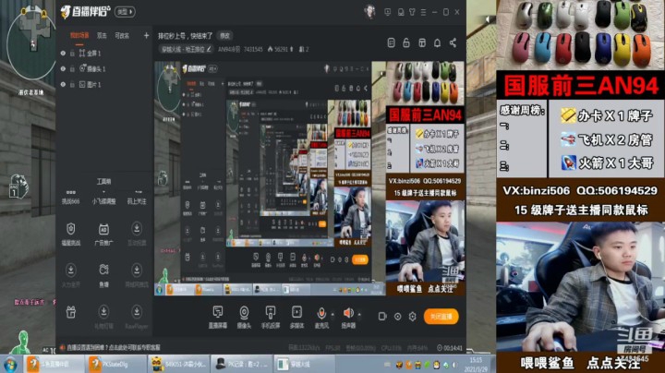Open Windows Start button
The image size is (665, 373).
(10, 364)
